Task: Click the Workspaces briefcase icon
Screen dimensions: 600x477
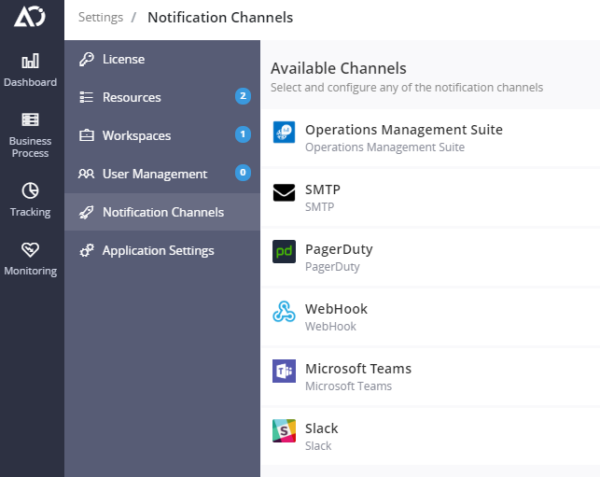Action: (x=87, y=135)
